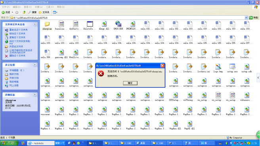This screenshot has height=146, width=260.
Task: Open the 收藏(A) menu
Action: pyautogui.click(x=38, y=7)
